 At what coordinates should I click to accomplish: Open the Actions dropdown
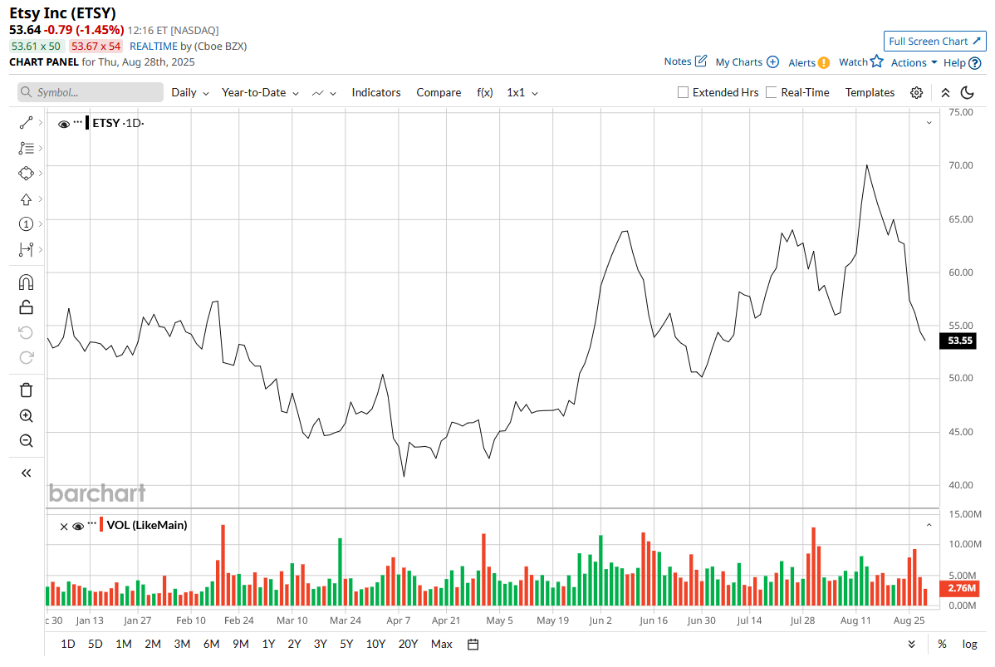tap(914, 63)
